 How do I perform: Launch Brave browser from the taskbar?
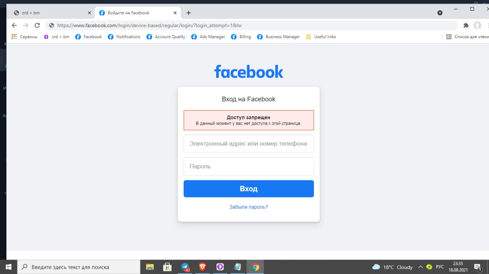[x=202, y=267]
